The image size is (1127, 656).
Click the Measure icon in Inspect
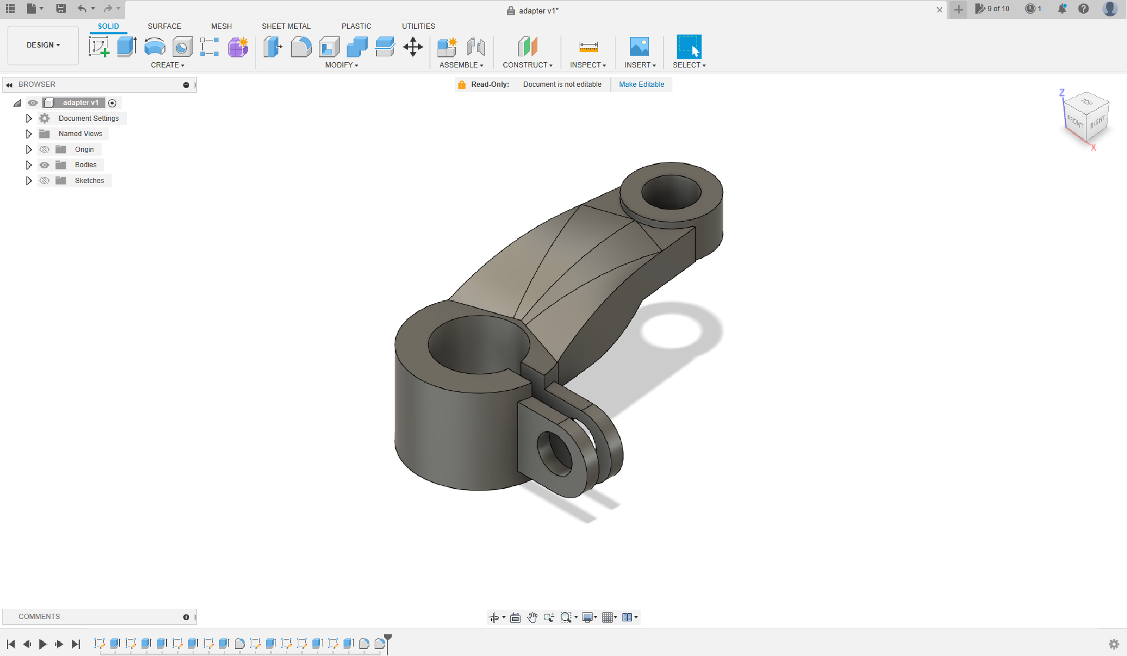(588, 46)
